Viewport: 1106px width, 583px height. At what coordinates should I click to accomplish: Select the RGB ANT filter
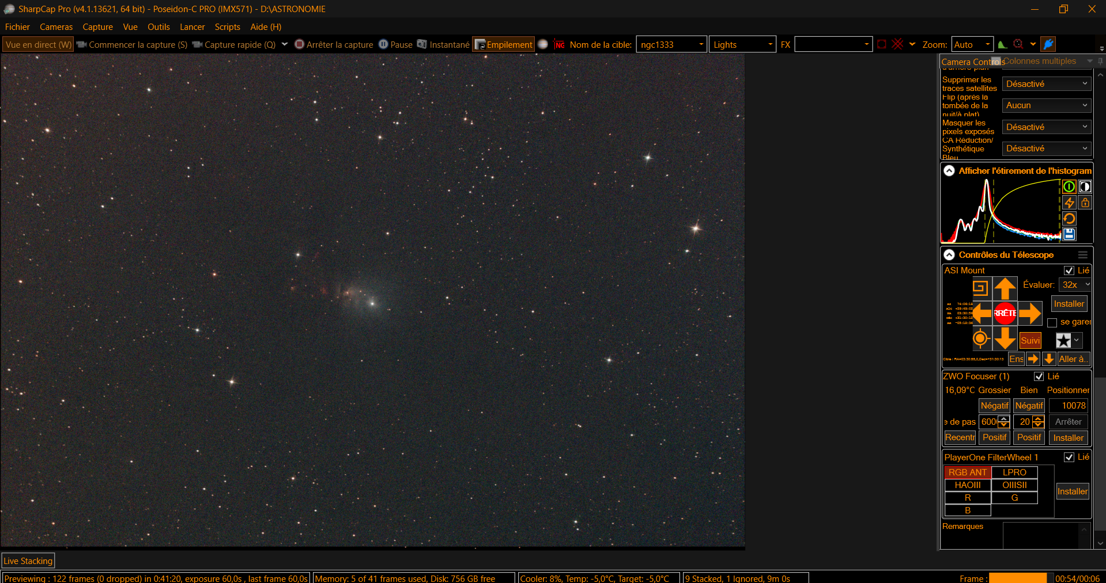968,473
